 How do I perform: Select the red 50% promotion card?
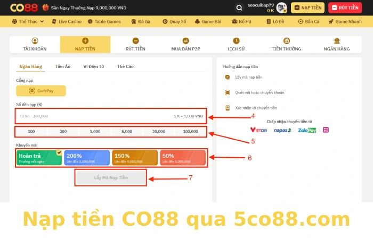(183, 158)
